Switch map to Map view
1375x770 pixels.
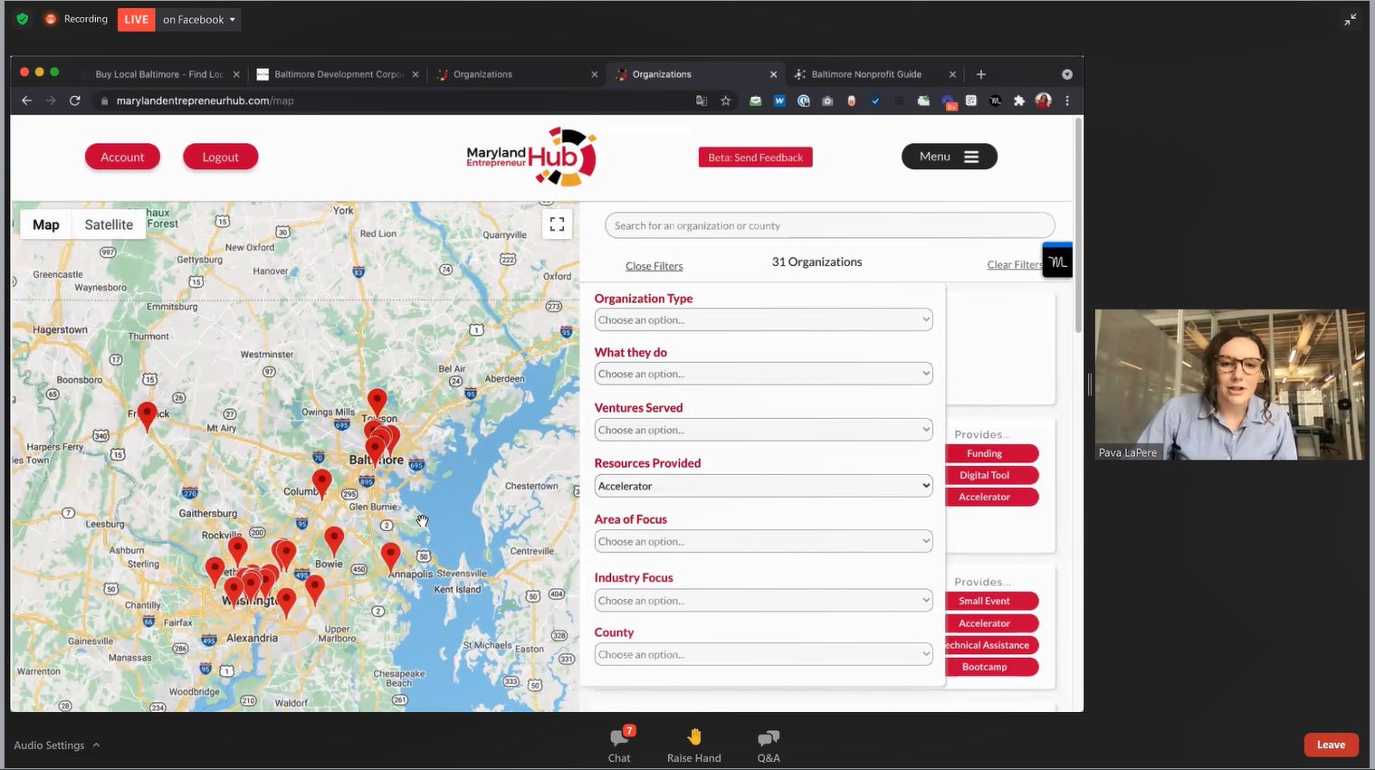46,224
